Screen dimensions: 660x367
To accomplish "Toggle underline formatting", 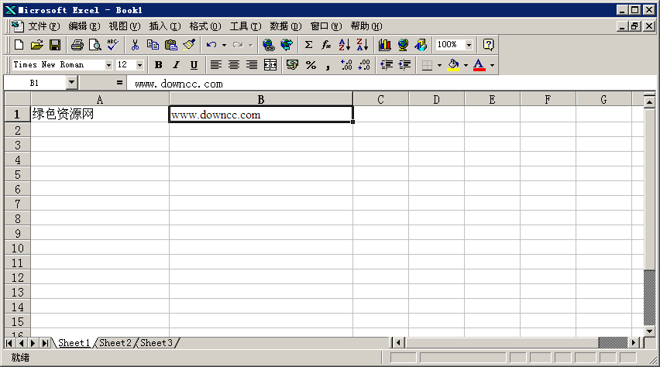I will [194, 65].
